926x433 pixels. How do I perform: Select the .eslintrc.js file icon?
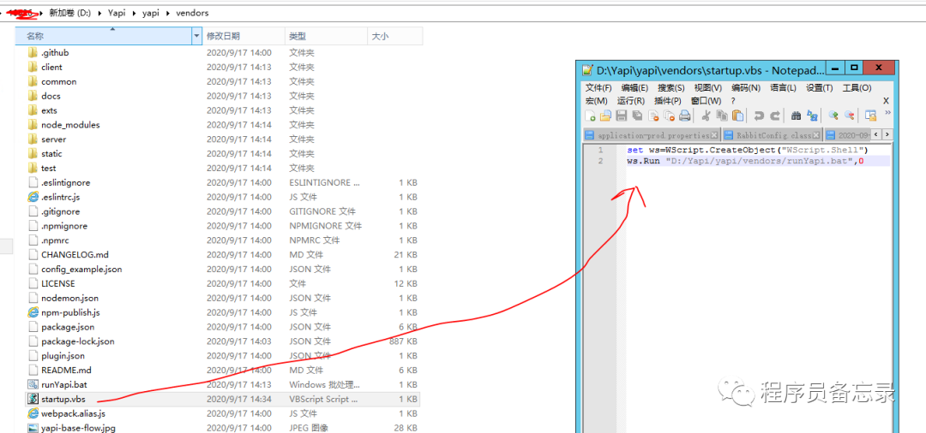coord(33,197)
